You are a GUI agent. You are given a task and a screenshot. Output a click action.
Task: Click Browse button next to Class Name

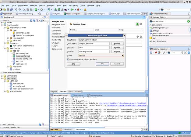click(x=117, y=44)
